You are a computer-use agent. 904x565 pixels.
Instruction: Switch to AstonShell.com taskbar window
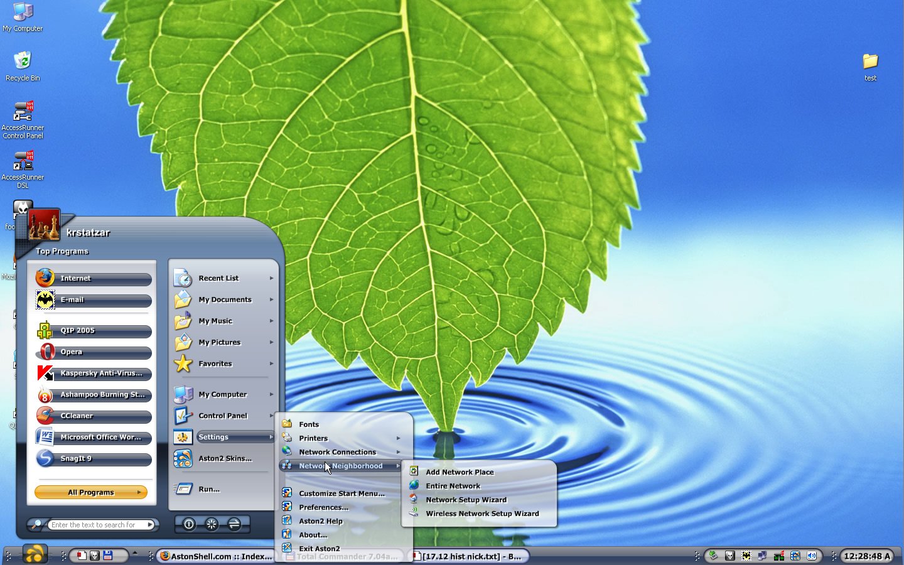[216, 556]
